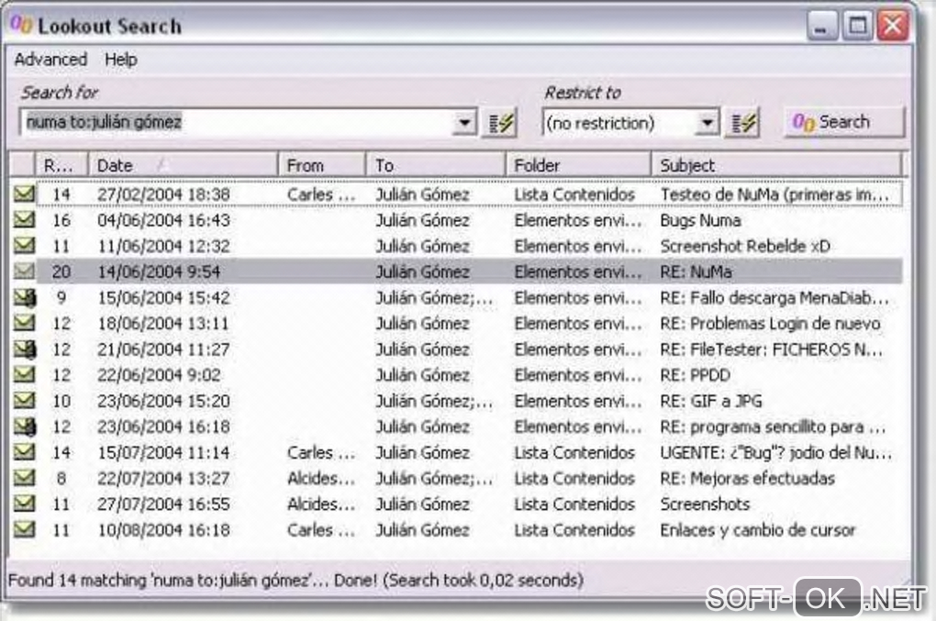Click envelope icon for RE: PPDD email

24,374
